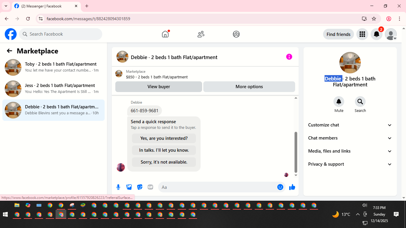Select Debbie's conversation in the list
The width and height of the screenshot is (406, 228).
(53, 110)
